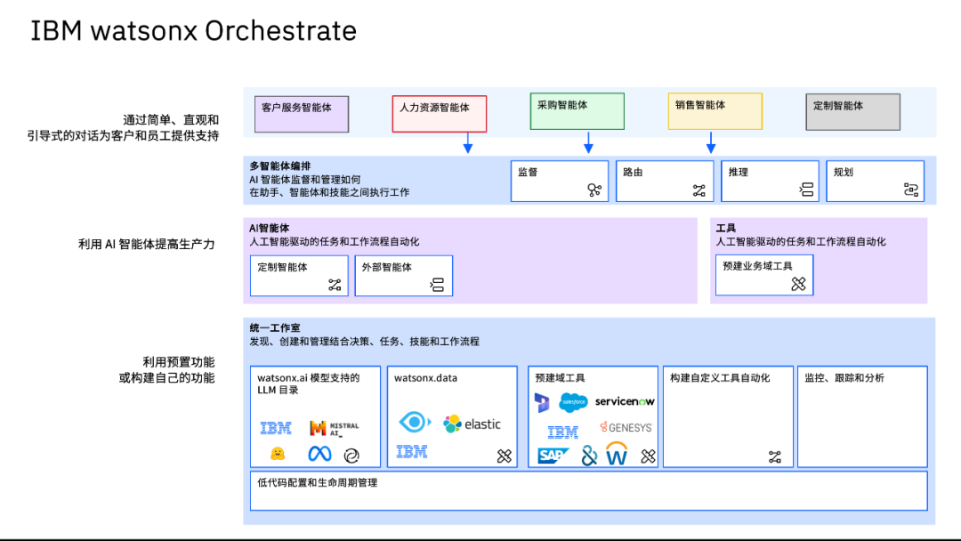
Task: Click black swirl logo beside Meta logo
Action: point(351,456)
